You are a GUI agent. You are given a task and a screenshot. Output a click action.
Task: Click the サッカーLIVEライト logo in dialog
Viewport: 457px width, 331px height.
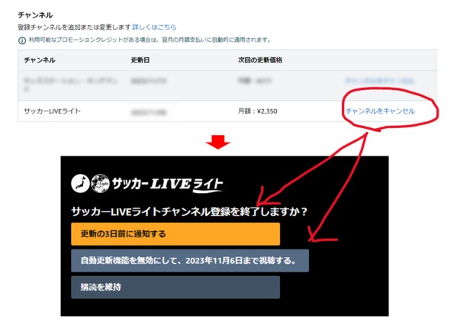(147, 184)
